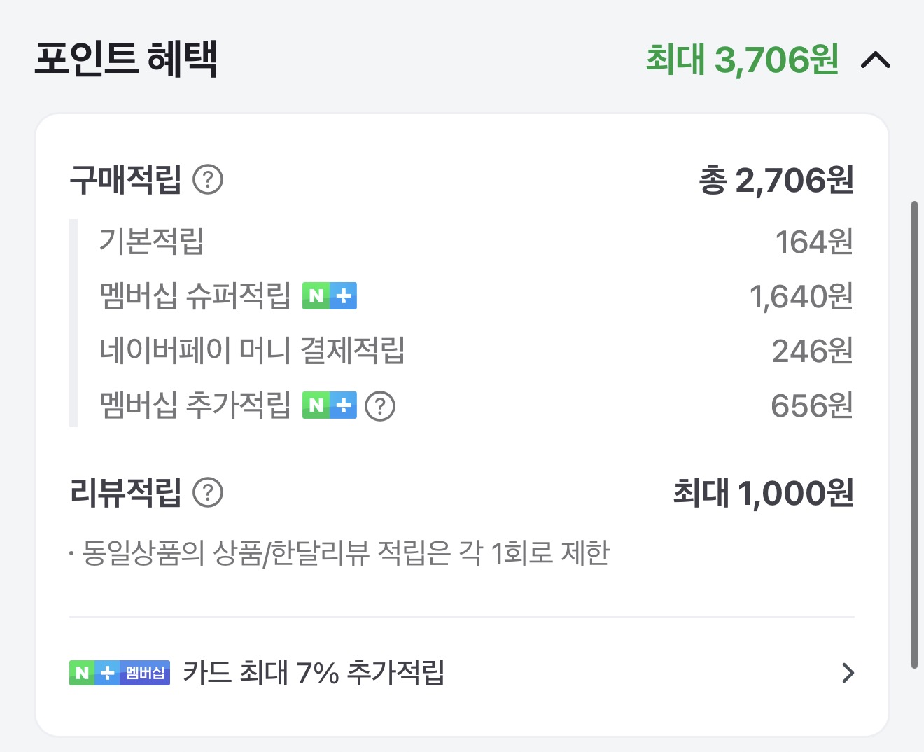
Task: Open help icon next to 리뷰적립
Action: tap(208, 493)
